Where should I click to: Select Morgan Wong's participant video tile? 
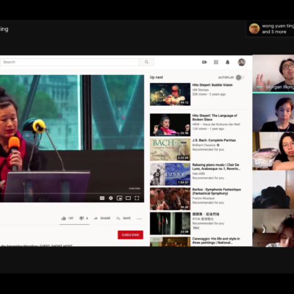click(273, 73)
